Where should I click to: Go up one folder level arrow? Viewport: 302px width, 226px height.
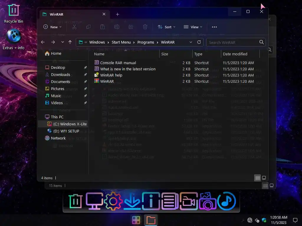[x=70, y=42]
